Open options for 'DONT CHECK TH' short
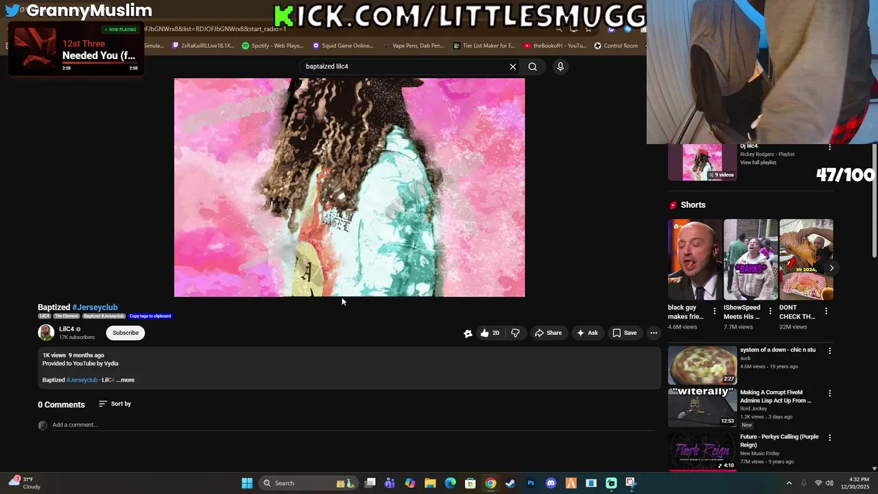 [x=826, y=311]
